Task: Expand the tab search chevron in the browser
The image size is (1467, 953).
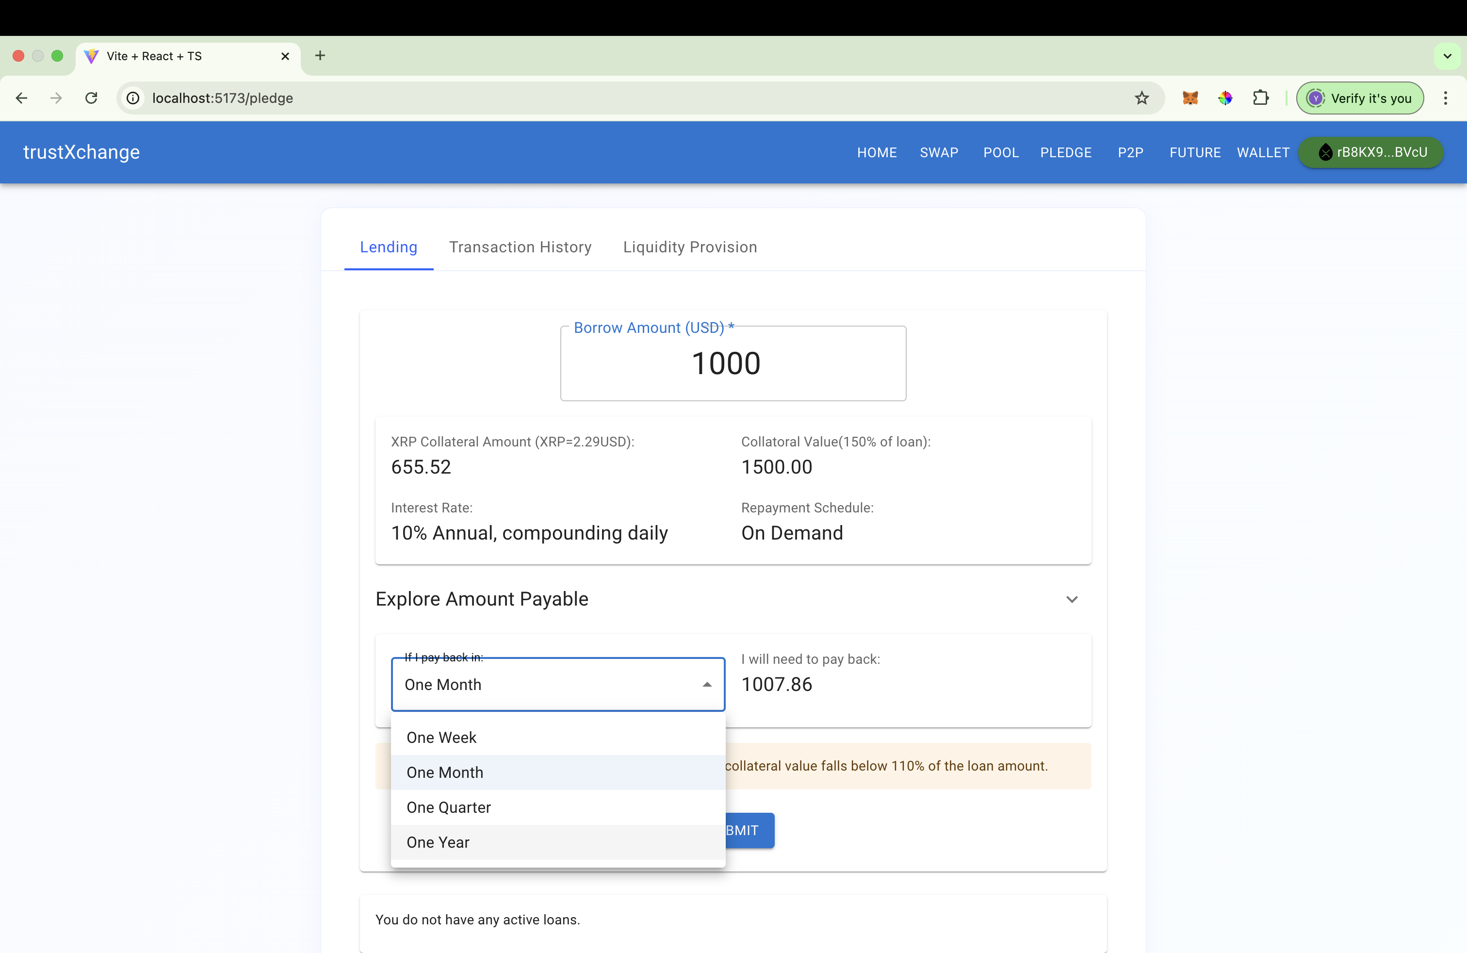Action: tap(1447, 56)
